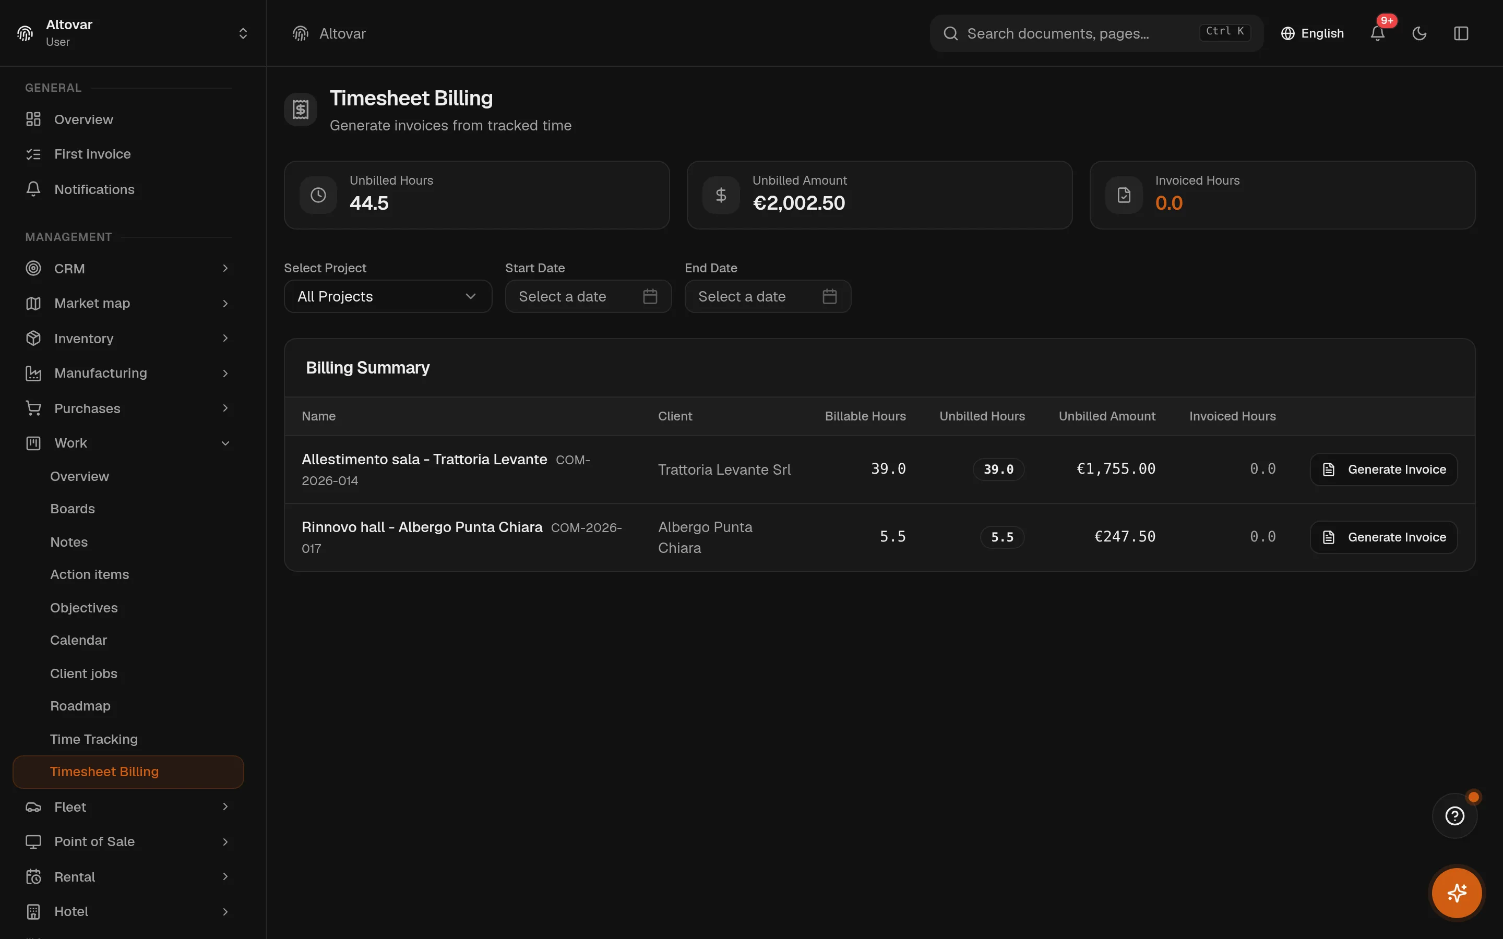This screenshot has height=939, width=1503.
Task: Click the First invoice checklist icon
Action: tap(33, 154)
